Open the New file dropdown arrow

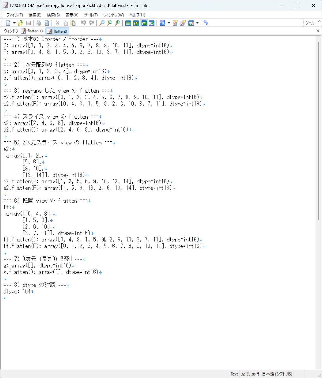click(14, 23)
